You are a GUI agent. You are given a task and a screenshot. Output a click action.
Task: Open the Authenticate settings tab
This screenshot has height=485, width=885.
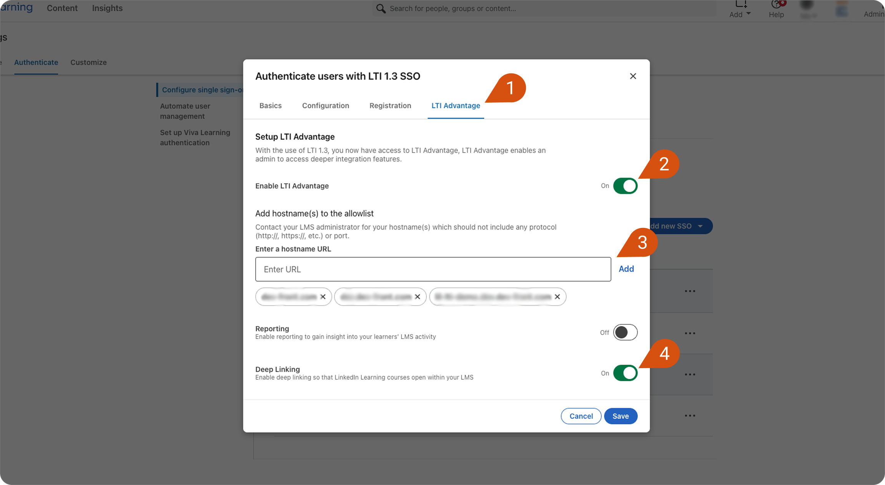click(36, 62)
